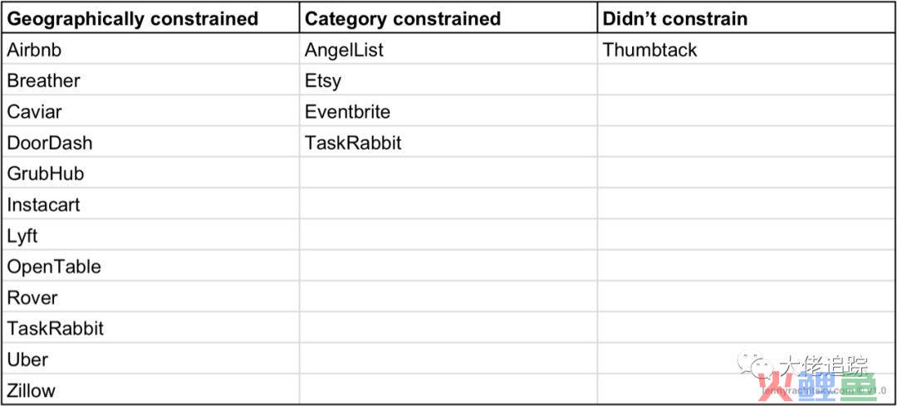Click the Zillow cell
This screenshot has width=897, height=406.
point(150,390)
